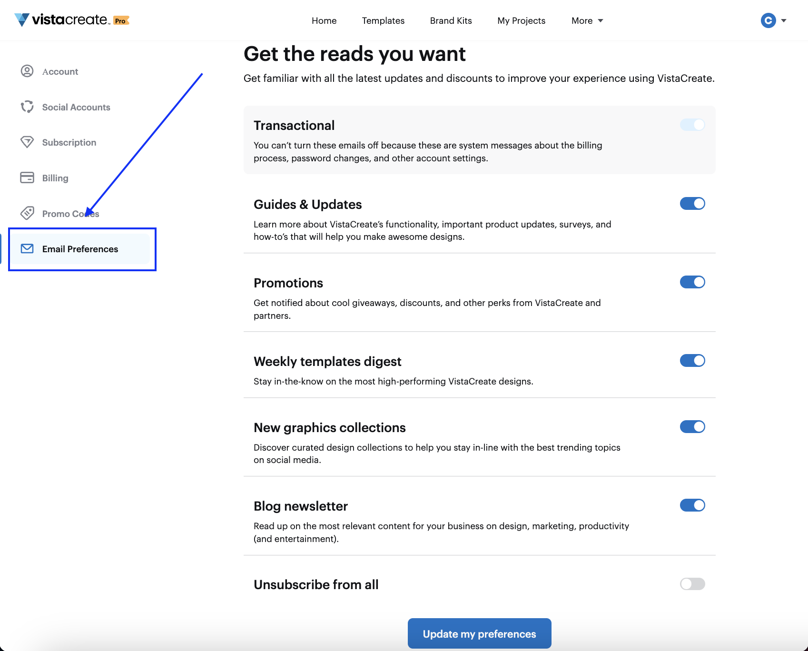This screenshot has width=808, height=651.
Task: Open the My Projects link
Action: pyautogui.click(x=522, y=20)
